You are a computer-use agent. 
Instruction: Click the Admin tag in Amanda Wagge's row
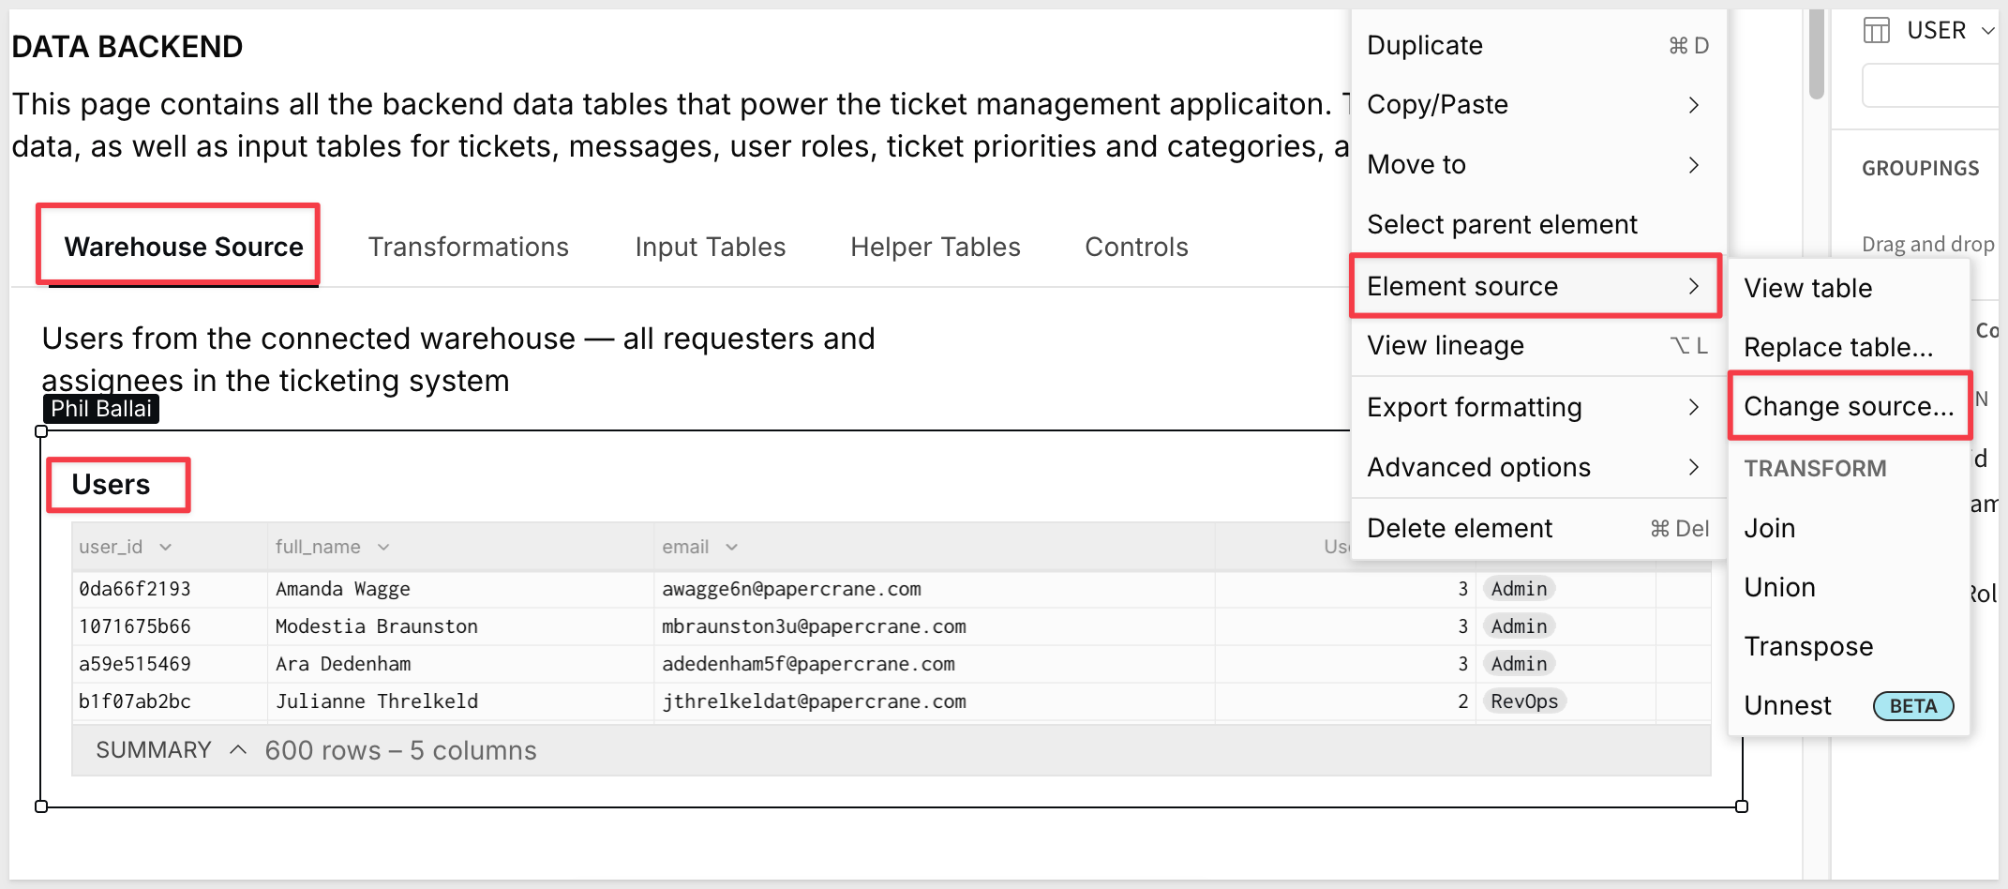[x=1519, y=589]
